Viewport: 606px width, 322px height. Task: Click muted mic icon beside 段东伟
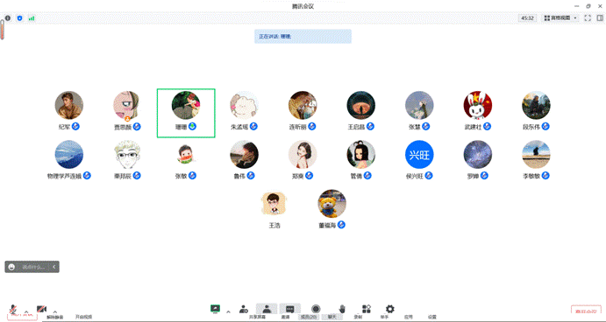tap(545, 127)
